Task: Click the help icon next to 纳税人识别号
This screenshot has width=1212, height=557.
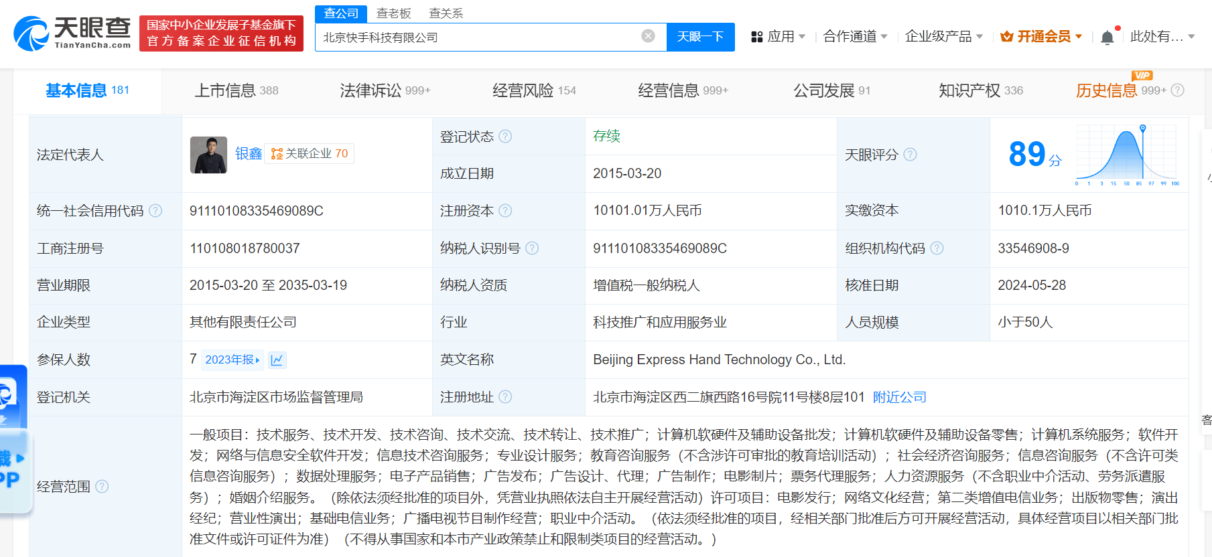Action: coord(532,248)
